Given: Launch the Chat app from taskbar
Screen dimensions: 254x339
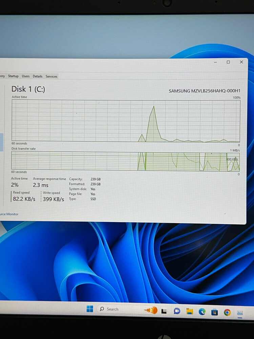Looking at the screenshot, I should tap(177, 311).
